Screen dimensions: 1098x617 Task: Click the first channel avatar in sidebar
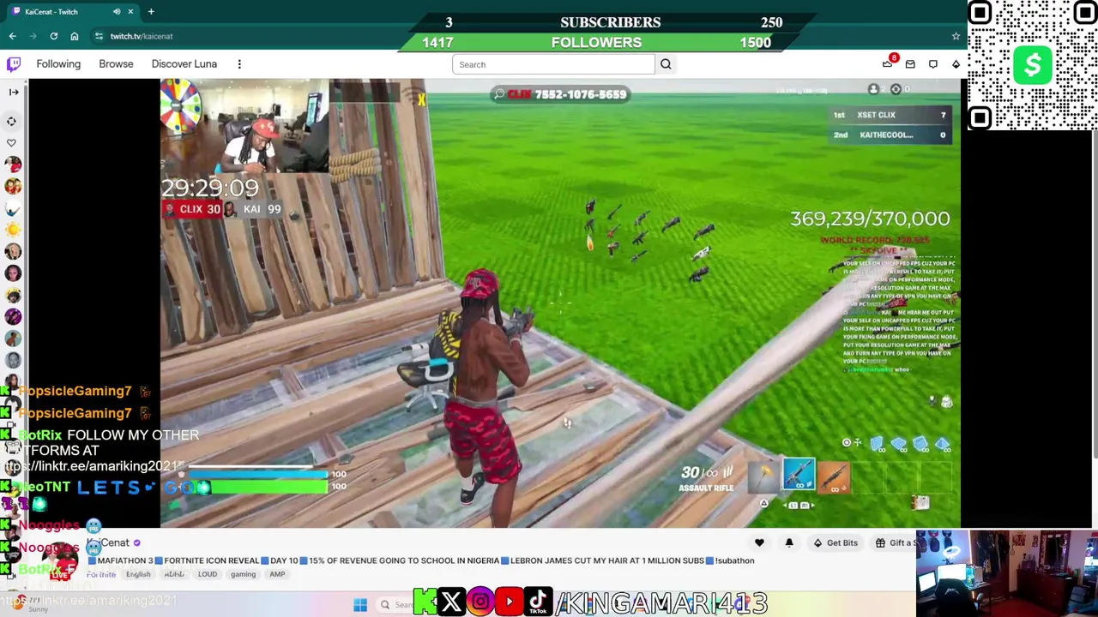(x=12, y=165)
